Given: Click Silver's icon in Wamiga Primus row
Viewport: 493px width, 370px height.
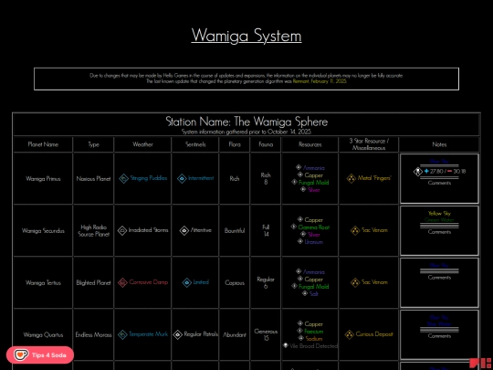Looking at the screenshot, I should [x=303, y=189].
